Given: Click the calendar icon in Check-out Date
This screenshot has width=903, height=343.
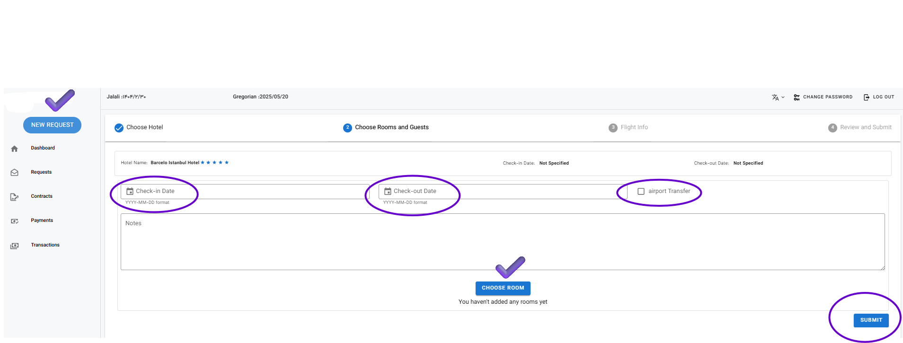Looking at the screenshot, I should [x=388, y=191].
